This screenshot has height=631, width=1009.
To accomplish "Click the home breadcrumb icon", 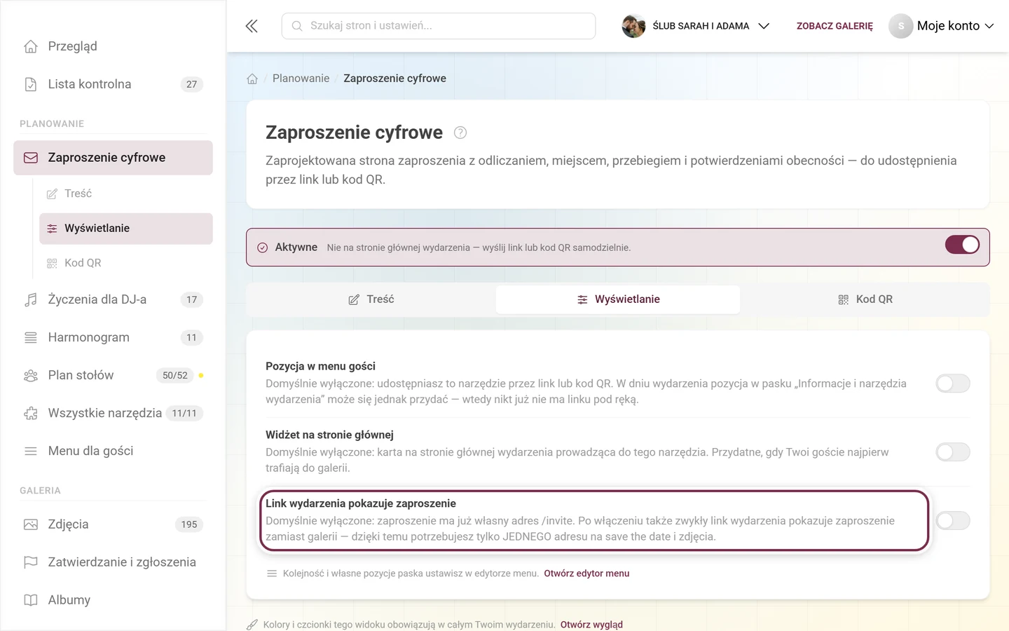I will (x=252, y=79).
